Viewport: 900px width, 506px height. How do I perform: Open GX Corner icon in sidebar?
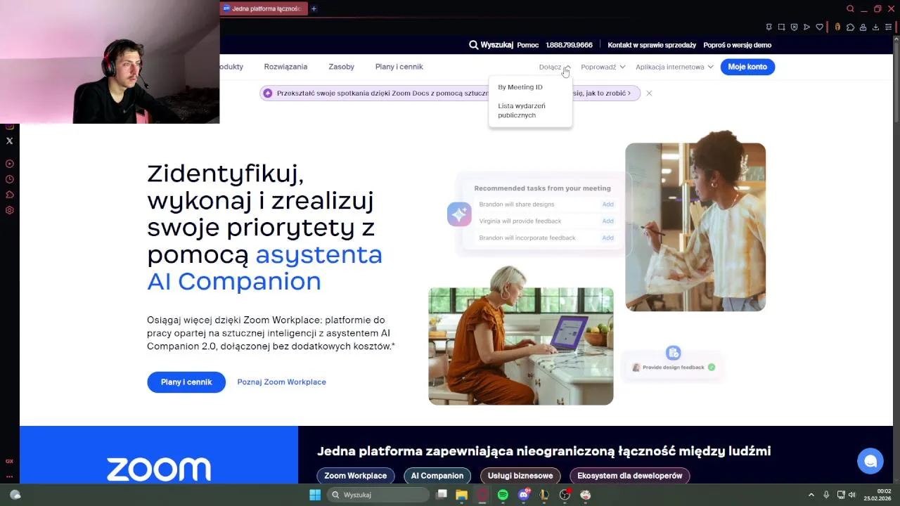[x=9, y=461]
